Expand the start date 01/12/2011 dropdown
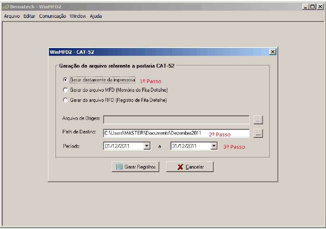Image resolution: width=326 pixels, height=229 pixels. pos(147,146)
